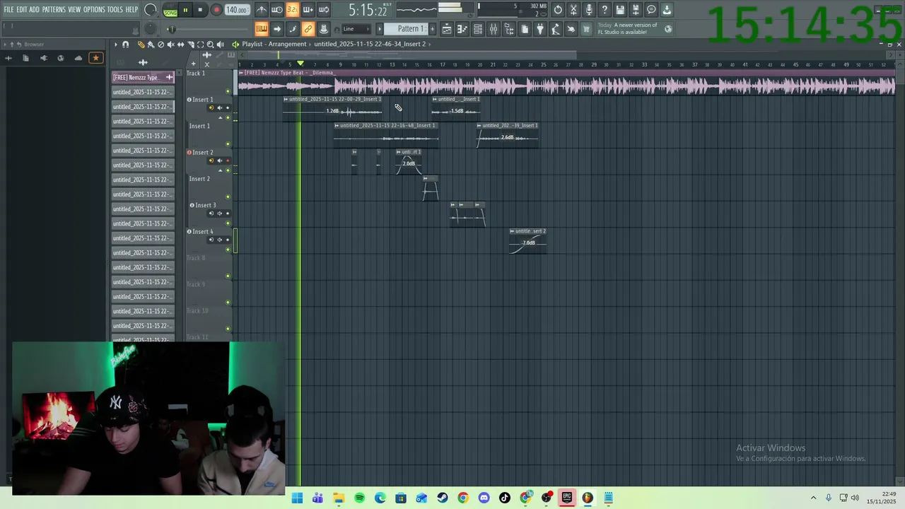
Task: Select the [FREE] Nemzzz Type clip in picker
Action: pos(143,77)
